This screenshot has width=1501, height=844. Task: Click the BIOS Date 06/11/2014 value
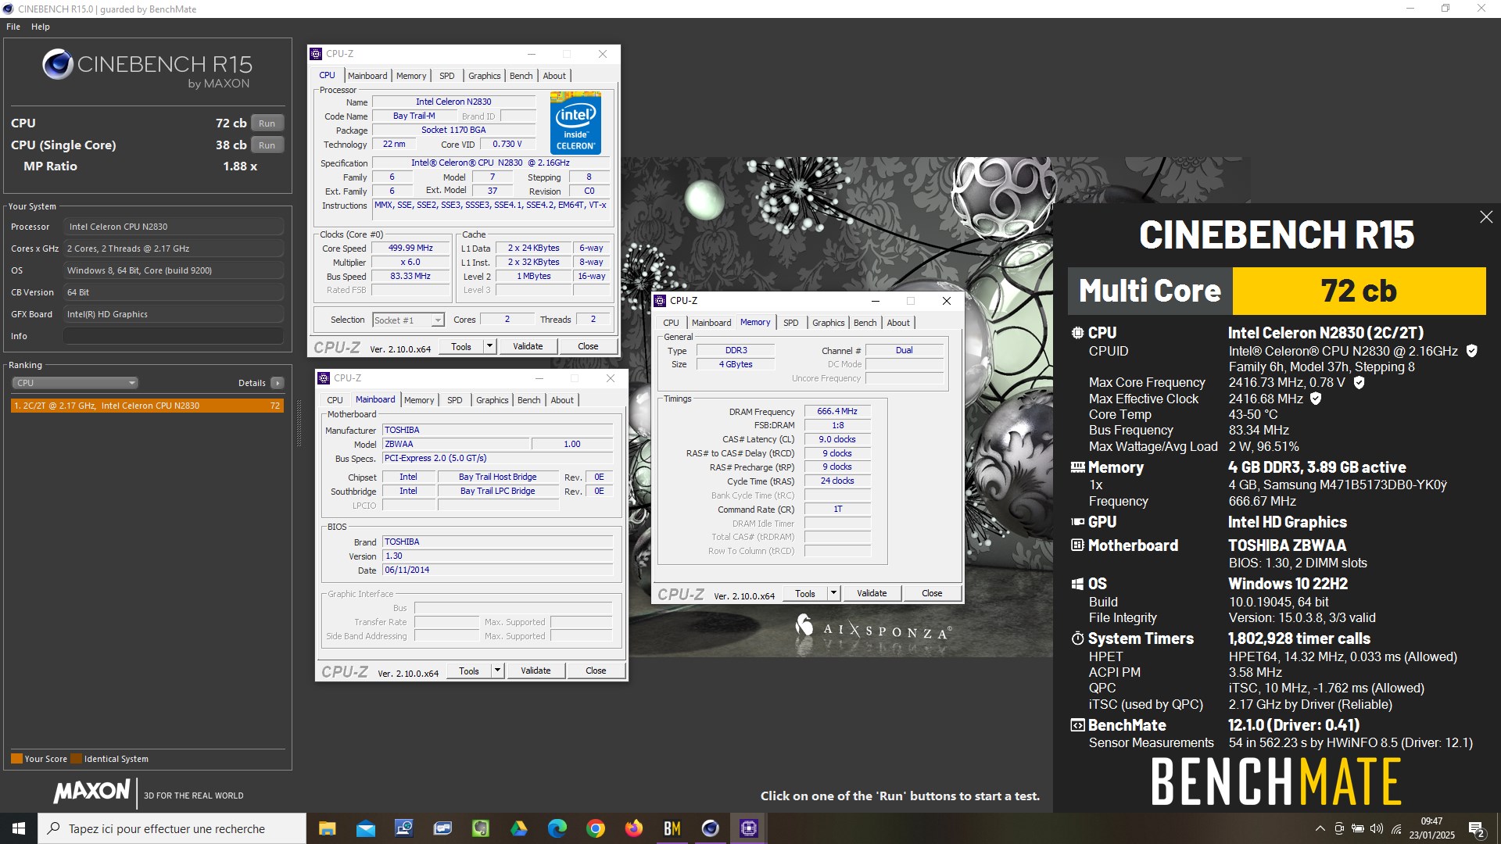pyautogui.click(x=497, y=570)
